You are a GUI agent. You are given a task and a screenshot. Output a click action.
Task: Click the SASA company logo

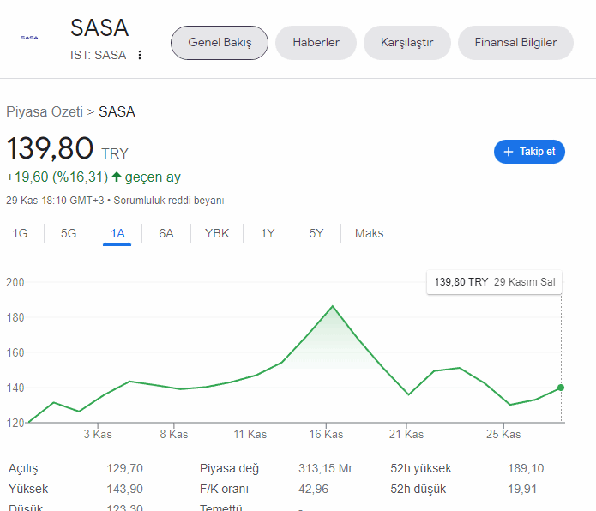[x=29, y=38]
